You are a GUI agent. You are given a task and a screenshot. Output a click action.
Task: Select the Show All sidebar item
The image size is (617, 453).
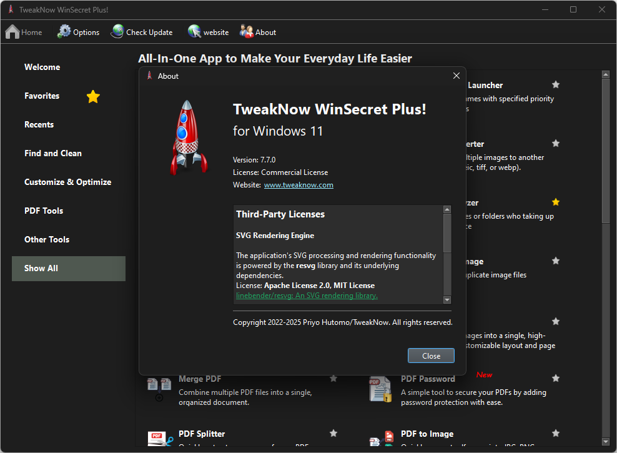[69, 269]
